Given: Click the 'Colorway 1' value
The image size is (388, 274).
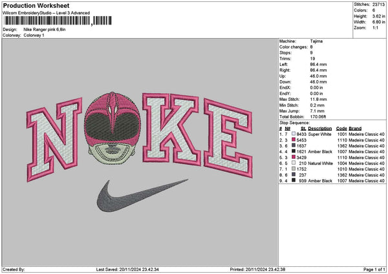Looking at the screenshot, I should (34, 36).
